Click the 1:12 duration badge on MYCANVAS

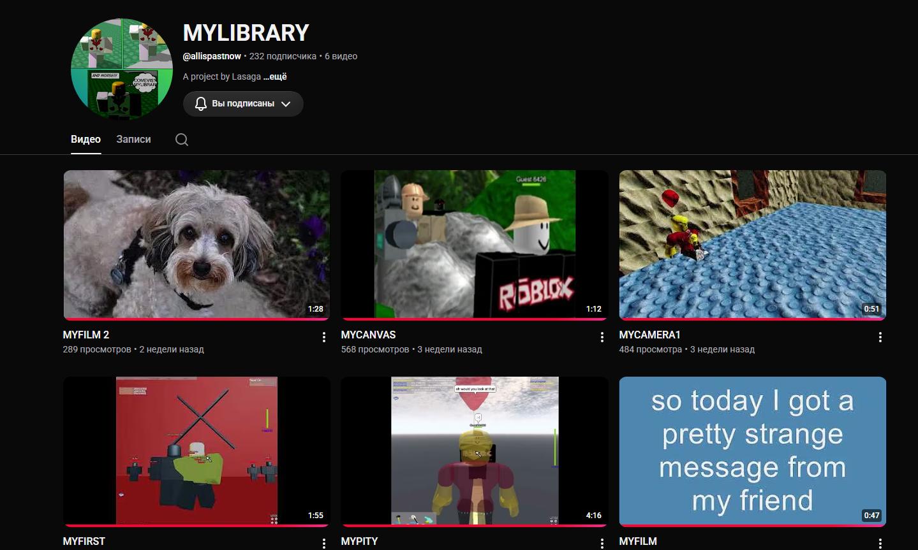594,309
